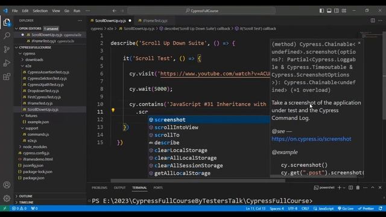This screenshot has width=386, height=217.
Task: Open the Selection menu
Action: 40,11
